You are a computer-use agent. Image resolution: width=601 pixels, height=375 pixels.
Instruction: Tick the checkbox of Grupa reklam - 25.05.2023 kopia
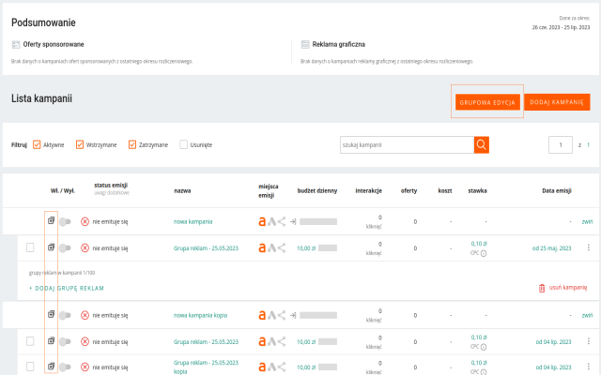(x=30, y=367)
